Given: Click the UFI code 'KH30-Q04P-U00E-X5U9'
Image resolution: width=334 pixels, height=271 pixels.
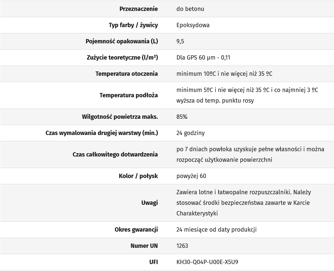Looking at the screenshot, I should [207, 262].
